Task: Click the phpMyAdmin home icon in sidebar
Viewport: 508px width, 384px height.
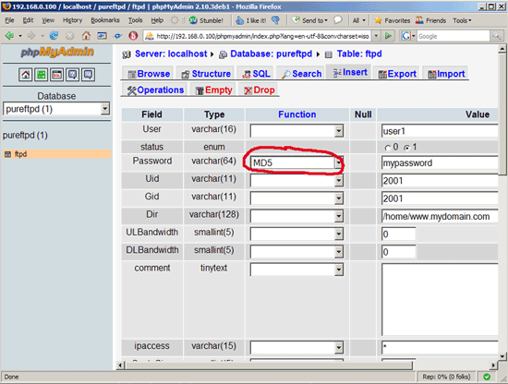Action: pyautogui.click(x=25, y=75)
